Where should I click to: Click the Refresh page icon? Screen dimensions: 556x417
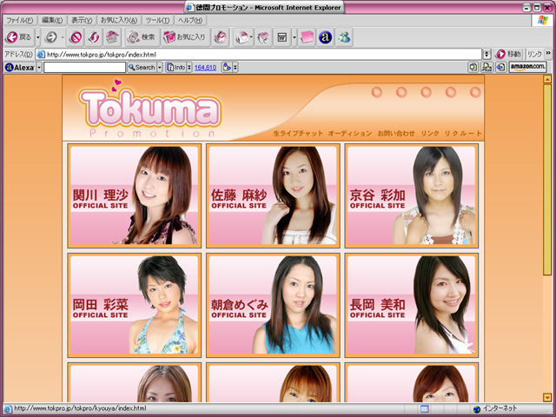[94, 37]
